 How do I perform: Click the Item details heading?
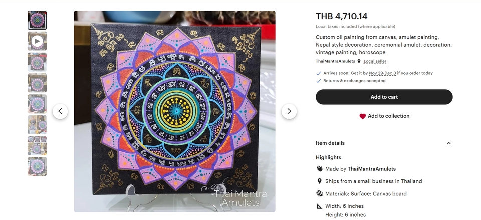[x=330, y=143]
